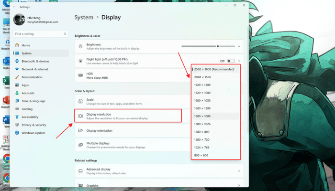Select 1920 × 1080 resolution

[x=203, y=92]
